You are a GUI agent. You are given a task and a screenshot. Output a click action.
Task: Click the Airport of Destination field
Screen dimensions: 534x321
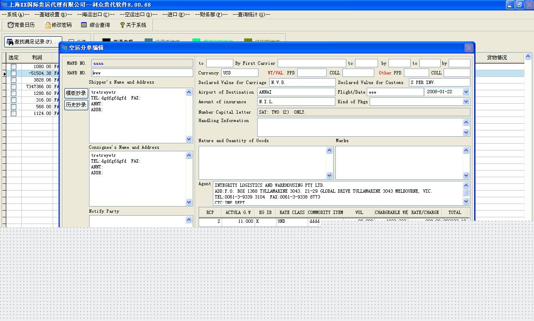pos(296,92)
